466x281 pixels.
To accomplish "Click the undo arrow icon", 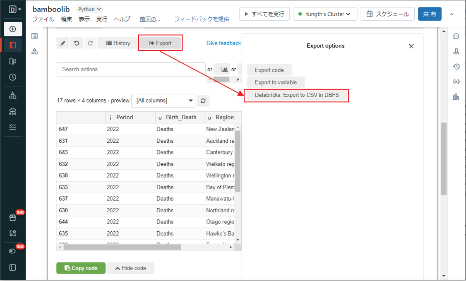I will 77,43.
